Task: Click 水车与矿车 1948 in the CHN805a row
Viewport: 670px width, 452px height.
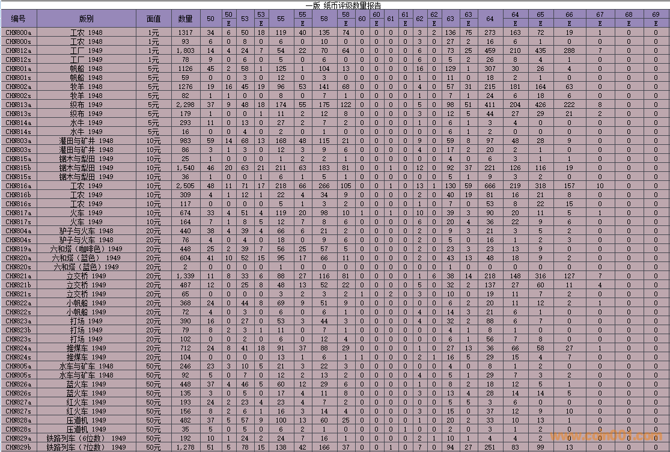Action: pos(87,366)
